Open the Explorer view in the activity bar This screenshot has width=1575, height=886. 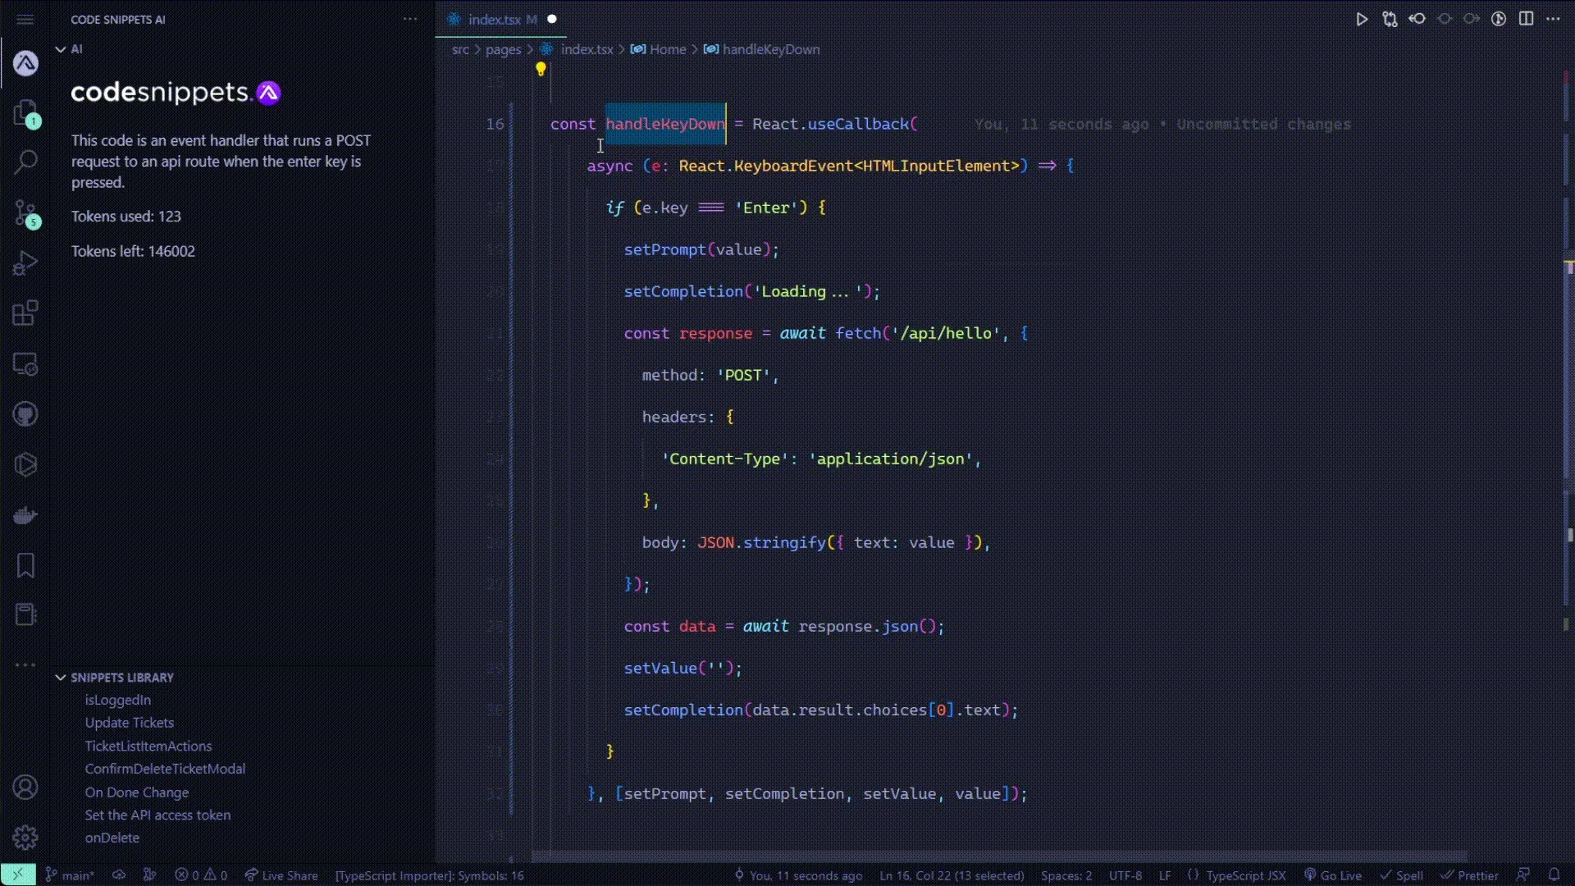[25, 113]
